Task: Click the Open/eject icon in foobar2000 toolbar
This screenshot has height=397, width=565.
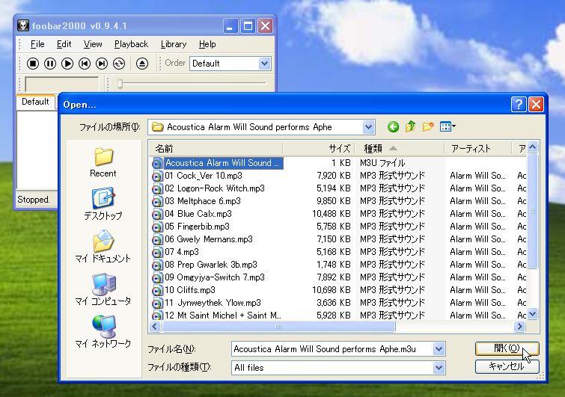Action: pos(142,64)
